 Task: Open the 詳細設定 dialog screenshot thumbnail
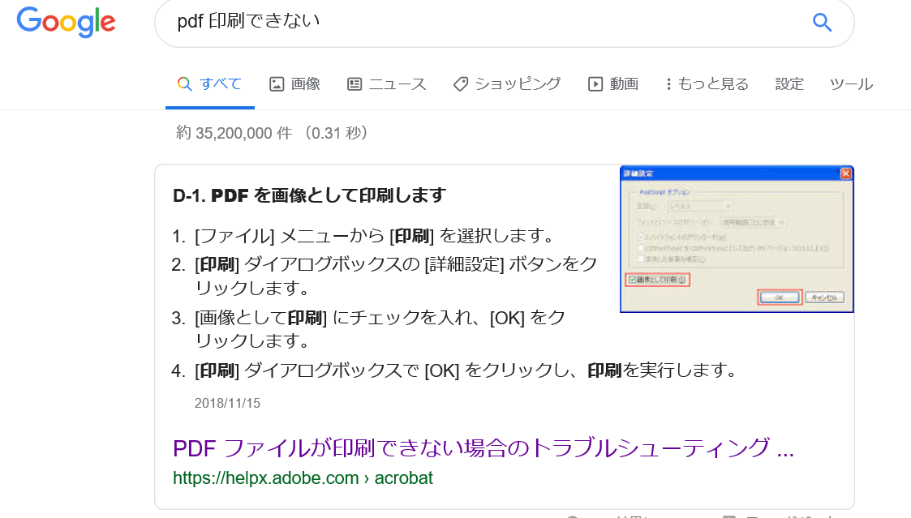click(736, 238)
